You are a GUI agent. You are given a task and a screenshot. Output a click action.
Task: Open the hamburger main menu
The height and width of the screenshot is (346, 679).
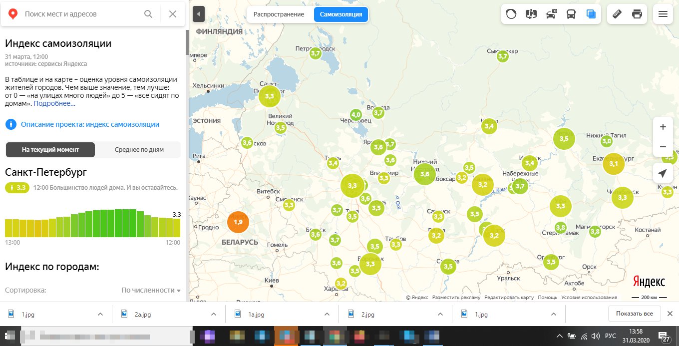point(663,14)
